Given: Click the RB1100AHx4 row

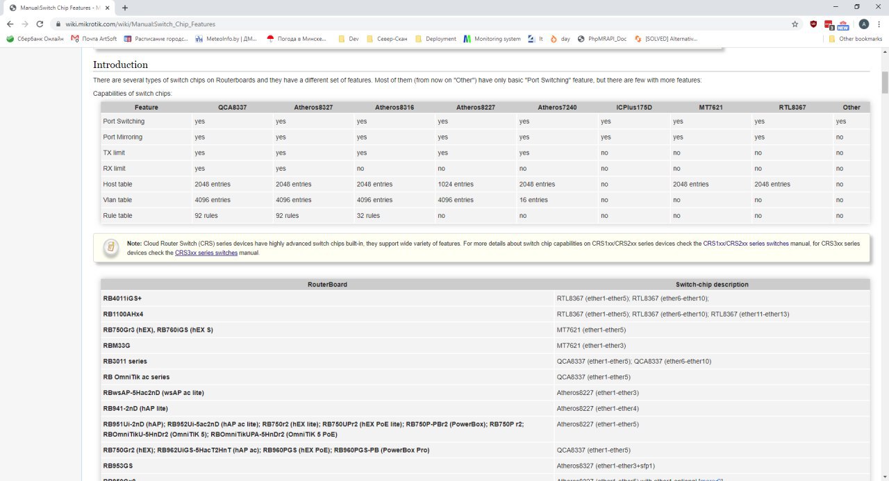Looking at the screenshot, I should point(485,314).
